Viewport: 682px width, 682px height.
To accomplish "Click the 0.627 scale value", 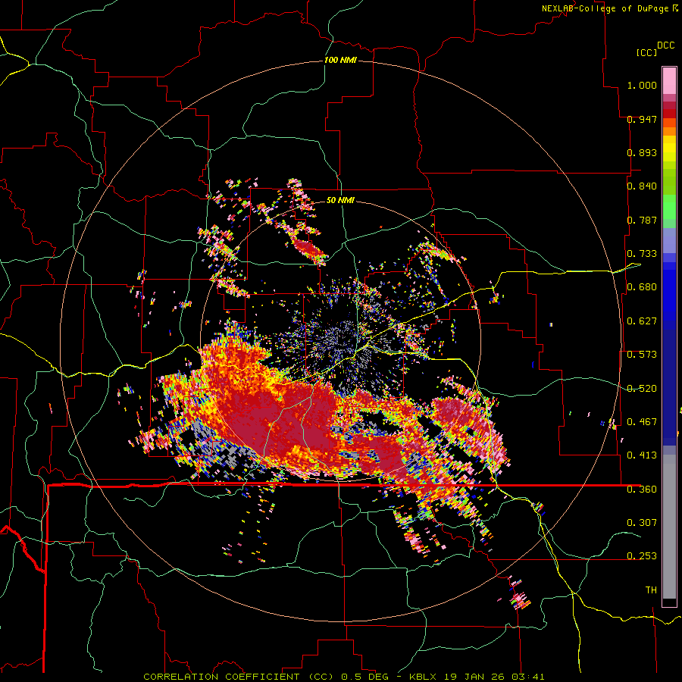I will coord(642,321).
